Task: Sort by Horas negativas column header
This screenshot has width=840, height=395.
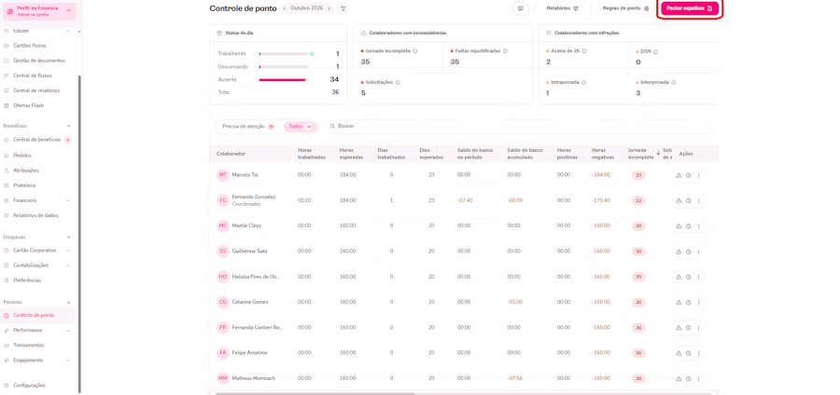Action: 604,154
